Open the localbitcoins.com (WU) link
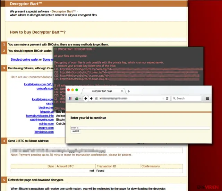 point(39,84)
